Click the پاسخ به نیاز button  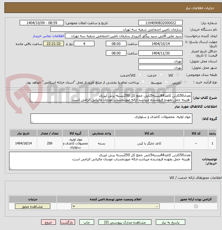tap(170, 222)
